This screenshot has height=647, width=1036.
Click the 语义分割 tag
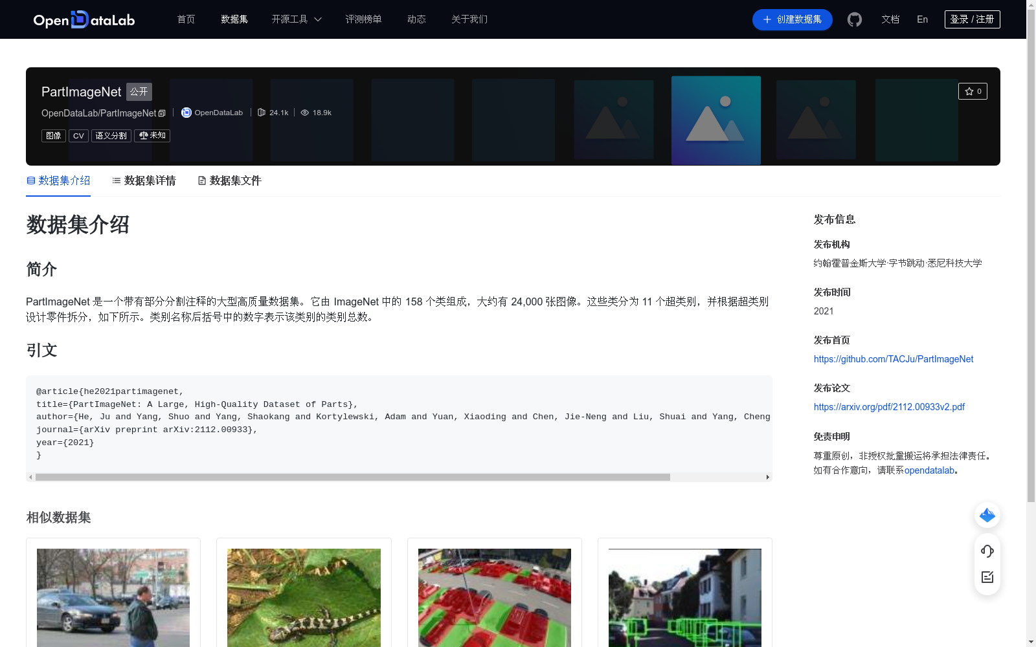click(111, 136)
